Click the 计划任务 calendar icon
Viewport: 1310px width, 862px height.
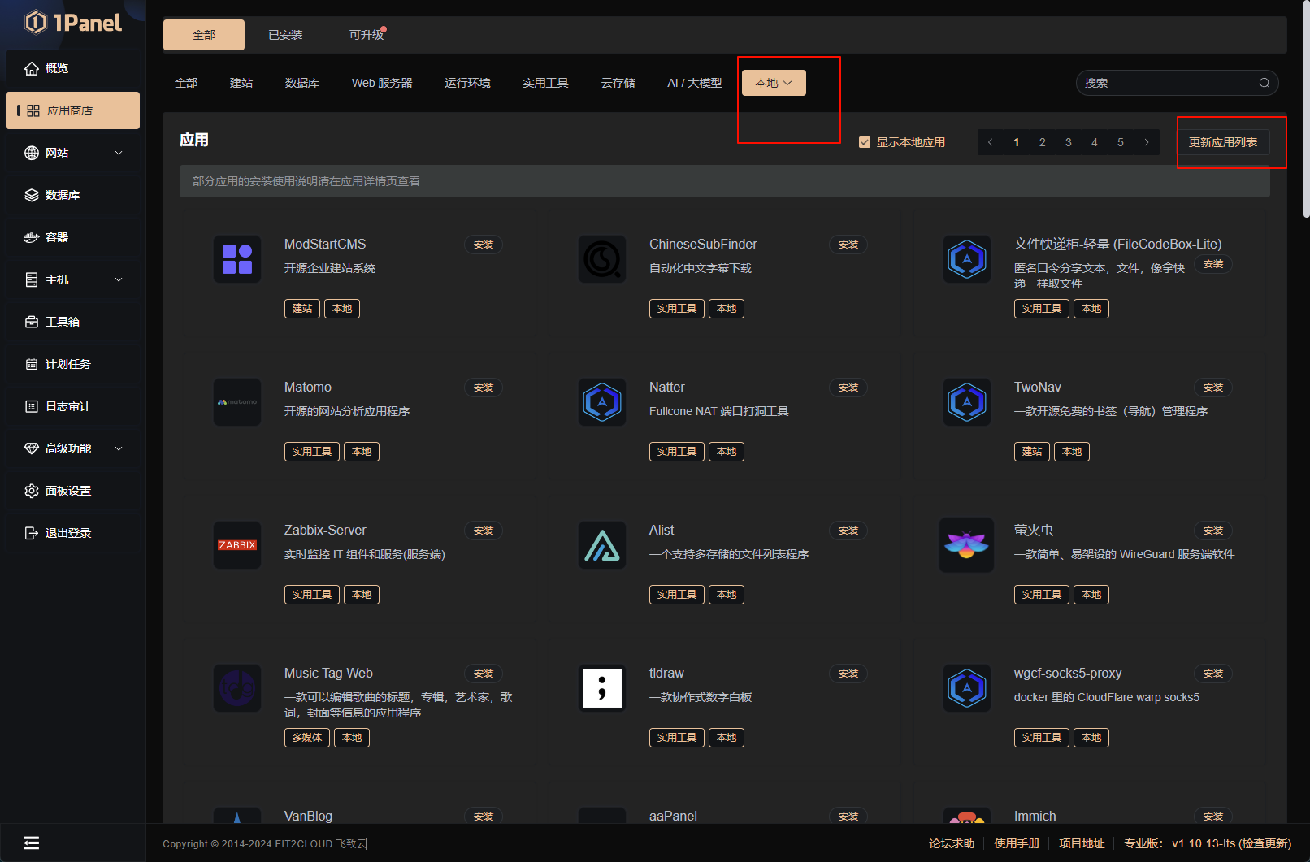pos(32,364)
